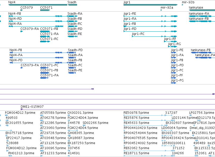215x157 pixels.
Task: Open the mir-92b gene feature
Action: point(182,5)
